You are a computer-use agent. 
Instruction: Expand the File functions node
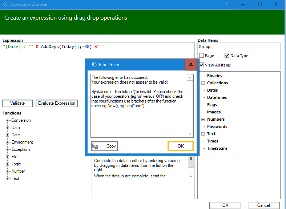pyautogui.click(x=7, y=157)
